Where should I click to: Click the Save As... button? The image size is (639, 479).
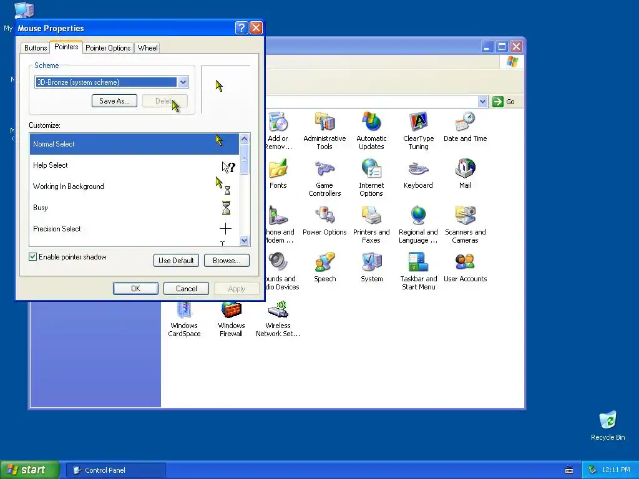[115, 101]
